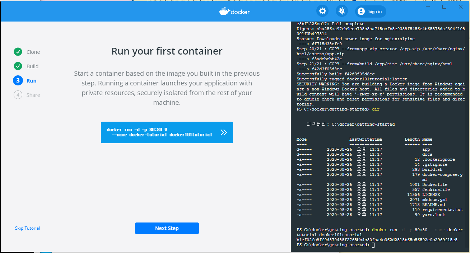Click the container ID hash output line
Viewport: 470px width, 253px height.
coord(377,240)
